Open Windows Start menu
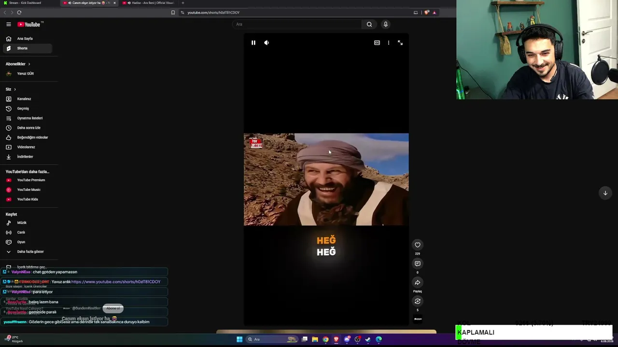This screenshot has width=618, height=347. click(x=239, y=339)
